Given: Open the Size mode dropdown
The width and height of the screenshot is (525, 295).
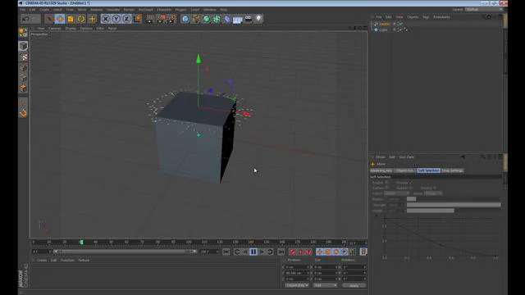Looking at the screenshot, I should pos(325,285).
